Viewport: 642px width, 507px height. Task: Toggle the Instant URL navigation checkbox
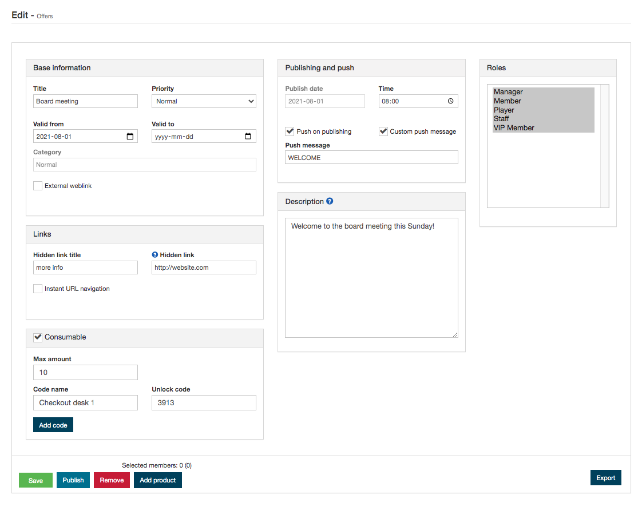click(38, 289)
